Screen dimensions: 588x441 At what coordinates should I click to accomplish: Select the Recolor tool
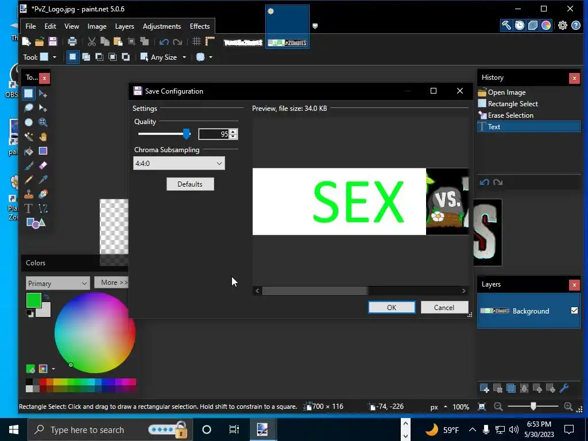(x=42, y=194)
